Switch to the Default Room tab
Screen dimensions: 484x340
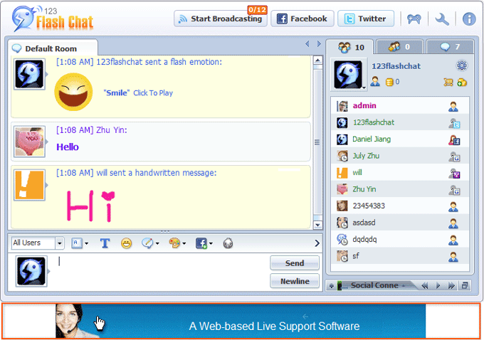click(50, 48)
